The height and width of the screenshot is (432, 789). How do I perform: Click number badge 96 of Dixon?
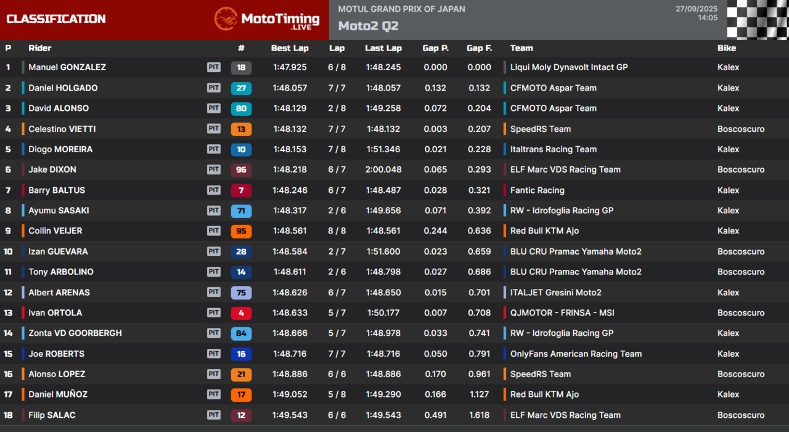click(241, 169)
